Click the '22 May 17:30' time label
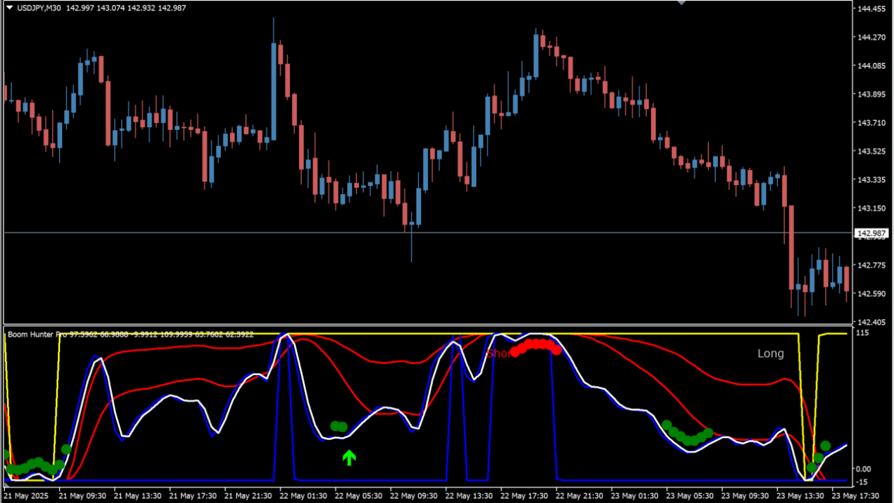The image size is (894, 503). click(524, 496)
